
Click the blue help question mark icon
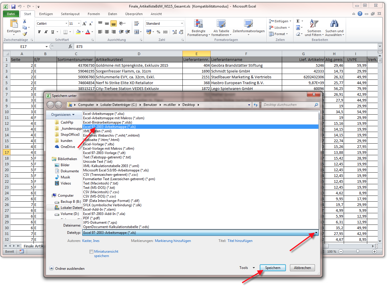pyautogui.click(x=360, y=14)
